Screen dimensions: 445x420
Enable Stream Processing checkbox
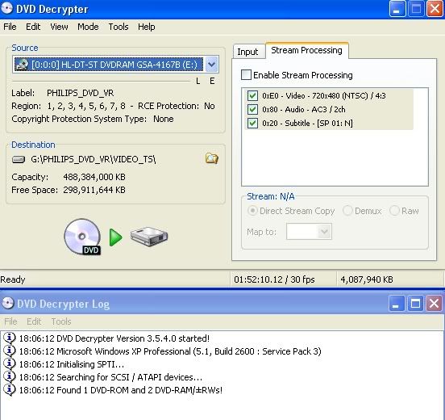coord(246,75)
